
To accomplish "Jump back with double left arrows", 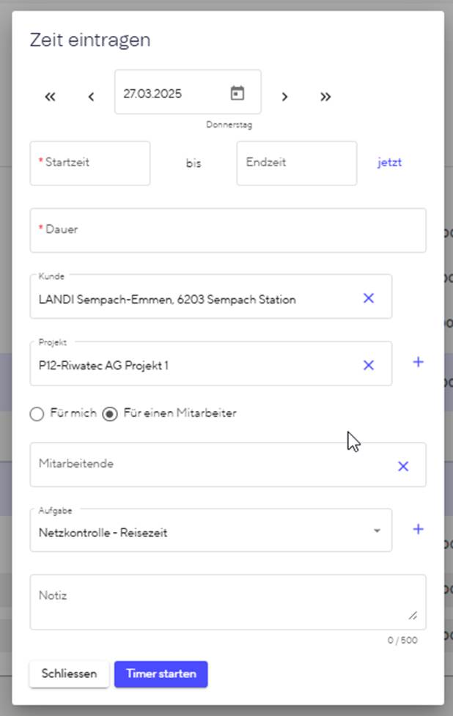I will pos(50,97).
